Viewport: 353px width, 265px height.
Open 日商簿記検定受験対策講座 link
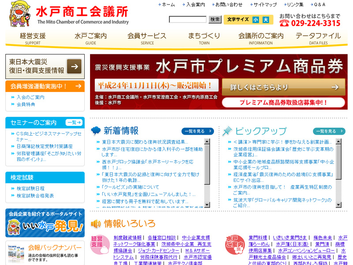click(45, 147)
